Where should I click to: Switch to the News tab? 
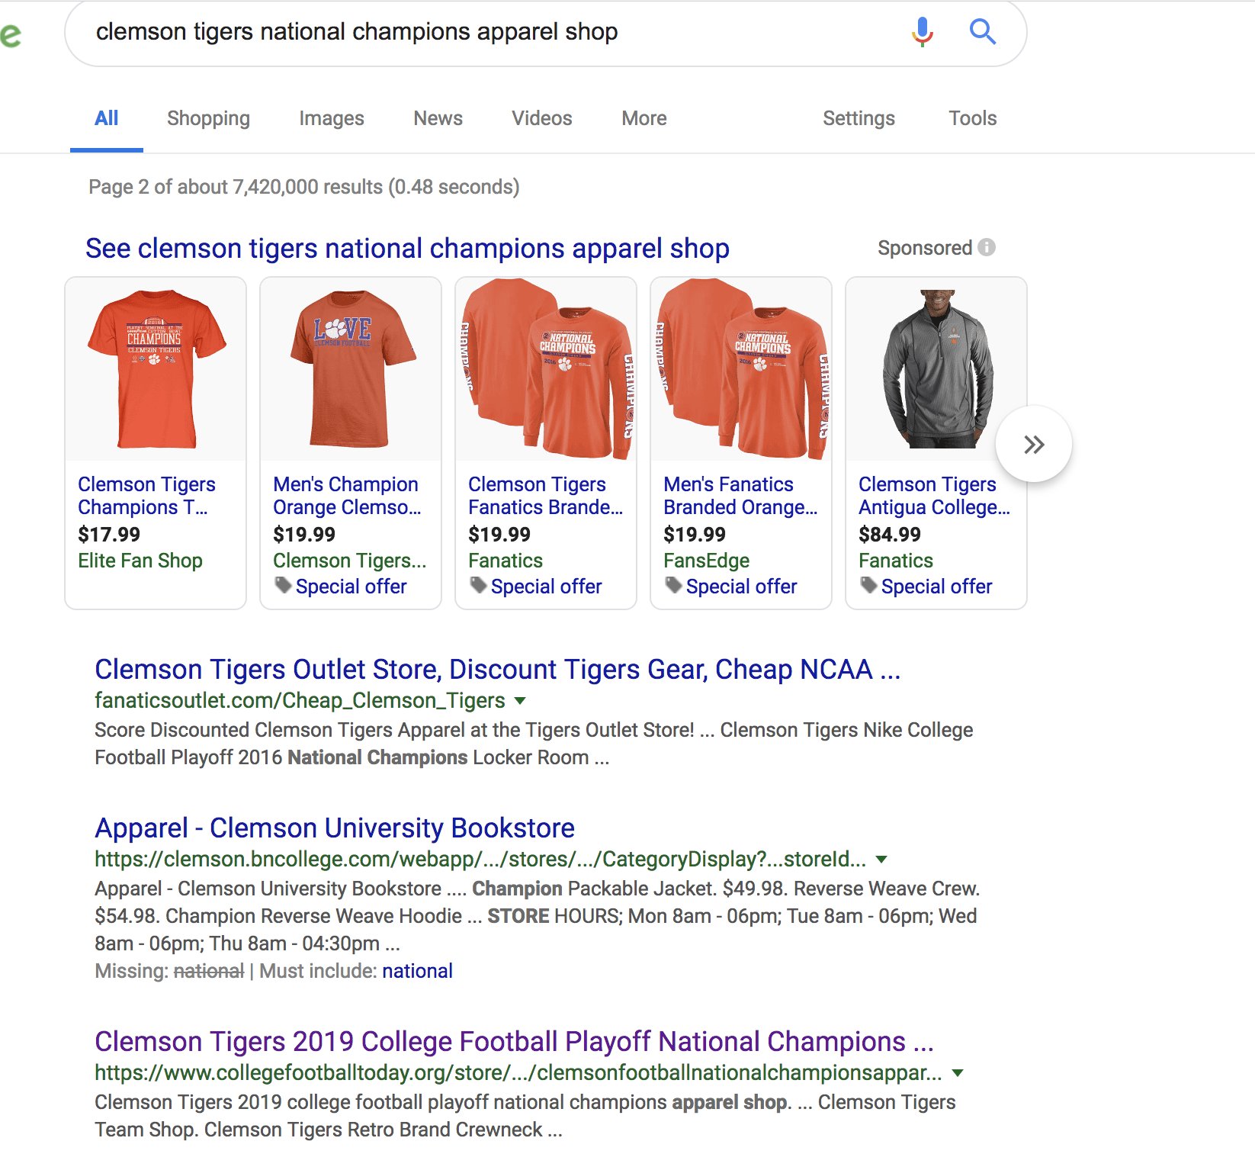coord(438,118)
